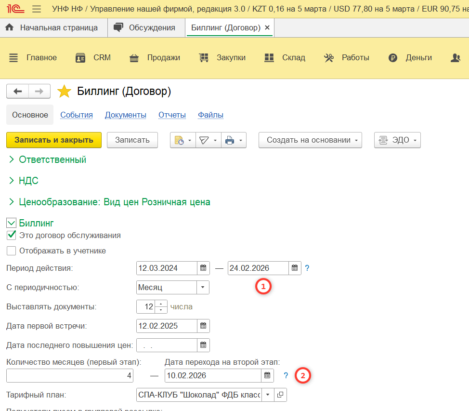469x411 pixels.
Task: Collapse the Биллинг section checkbox toggle
Action: (12, 223)
